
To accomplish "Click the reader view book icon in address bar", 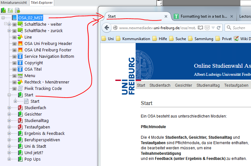I will [x=200, y=28].
